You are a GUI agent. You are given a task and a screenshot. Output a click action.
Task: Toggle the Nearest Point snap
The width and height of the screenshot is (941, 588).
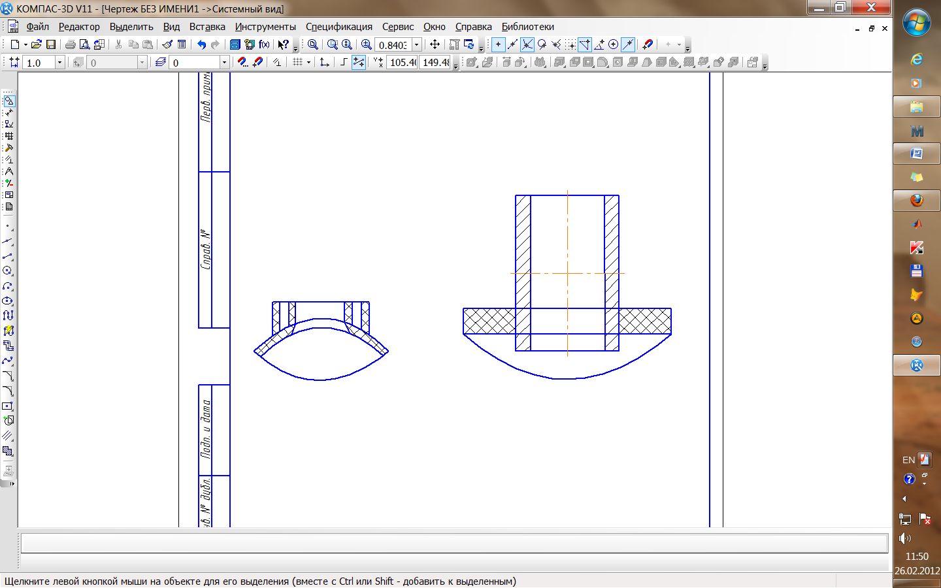[x=498, y=44]
